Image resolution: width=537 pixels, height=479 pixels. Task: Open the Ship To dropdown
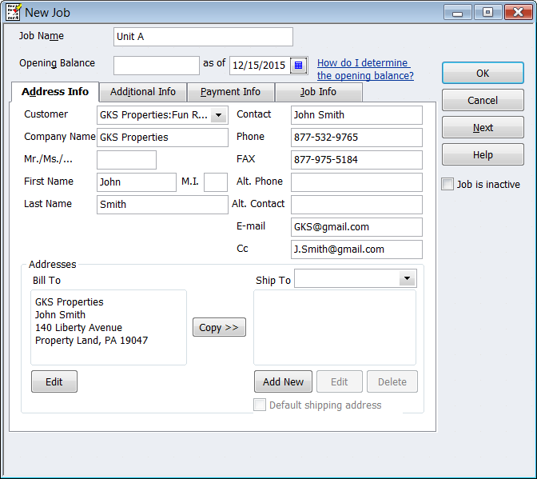click(x=408, y=278)
